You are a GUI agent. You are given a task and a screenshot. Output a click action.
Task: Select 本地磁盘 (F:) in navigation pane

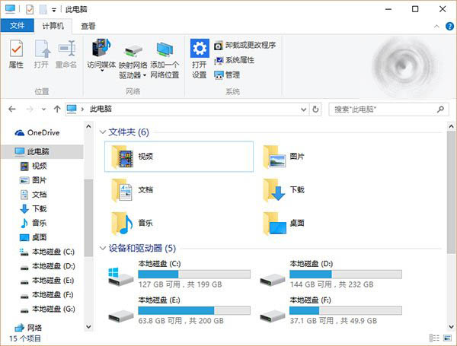(x=47, y=295)
